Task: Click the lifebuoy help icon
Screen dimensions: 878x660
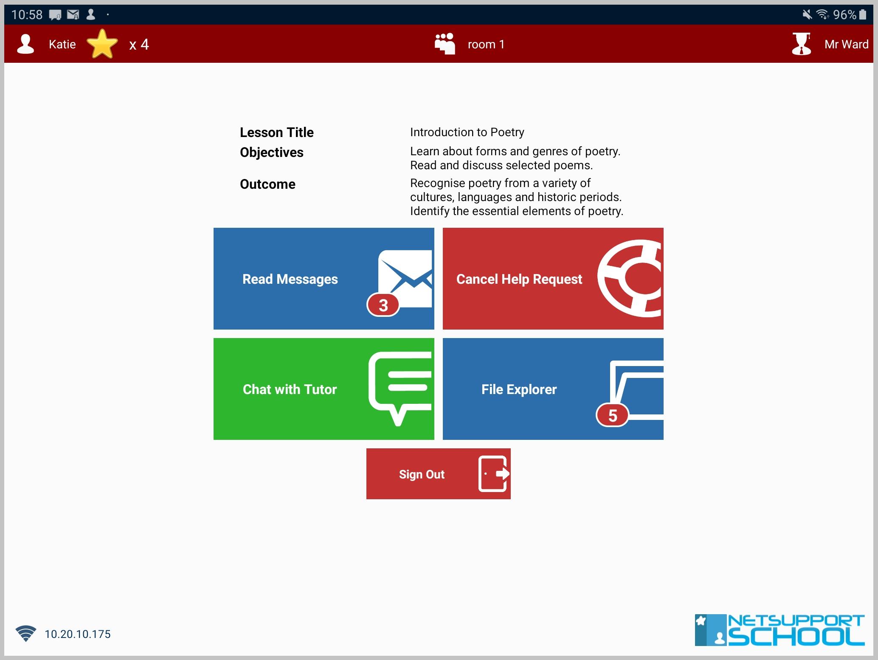Action: 630,278
